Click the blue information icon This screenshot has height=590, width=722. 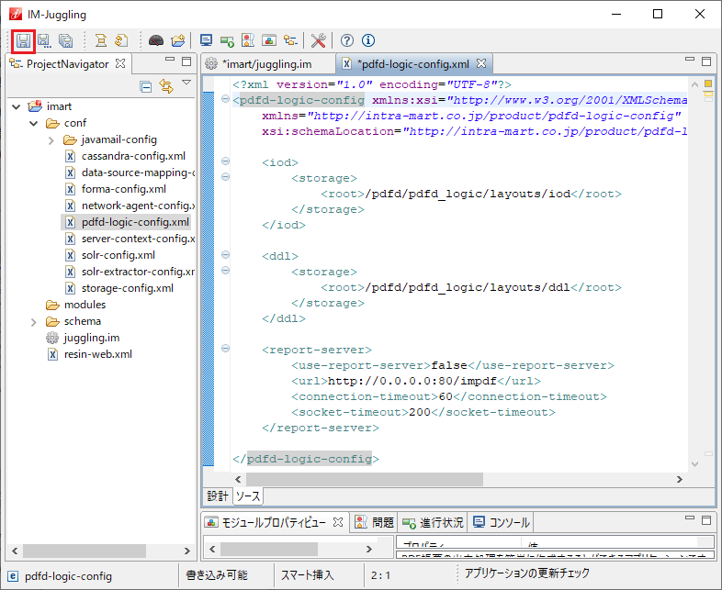click(x=368, y=40)
